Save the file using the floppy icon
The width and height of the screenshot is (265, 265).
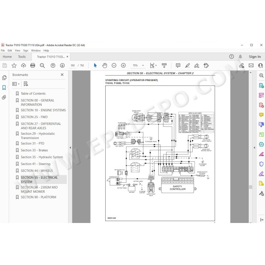tap(5, 65)
